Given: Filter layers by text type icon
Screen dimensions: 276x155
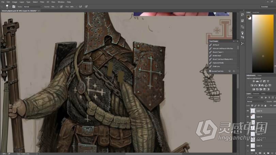Looking at the screenshot, I should (269, 97).
